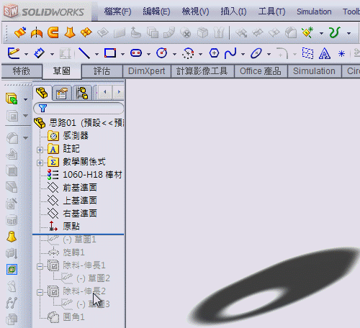Open the Slot tool dropdown arrow

coord(148,54)
